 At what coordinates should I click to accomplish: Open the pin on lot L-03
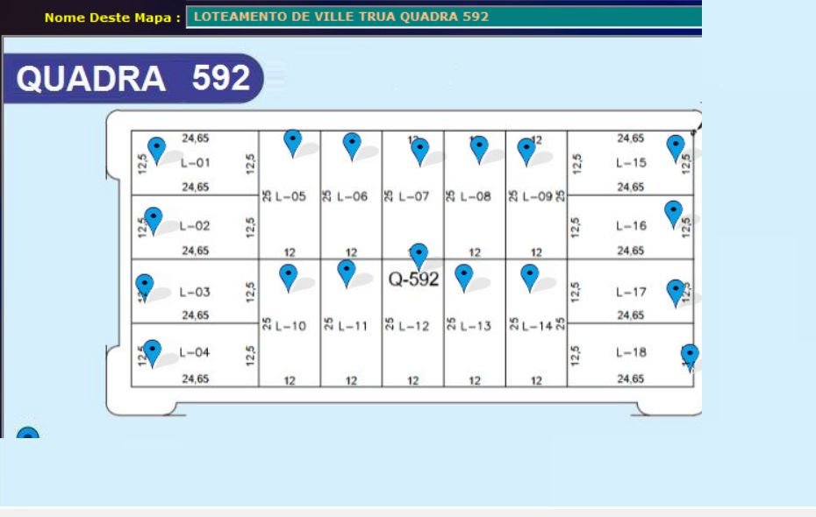(144, 285)
